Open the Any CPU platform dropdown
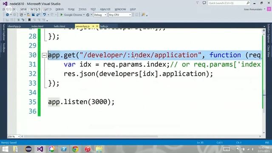The image size is (272, 153). 120,15
